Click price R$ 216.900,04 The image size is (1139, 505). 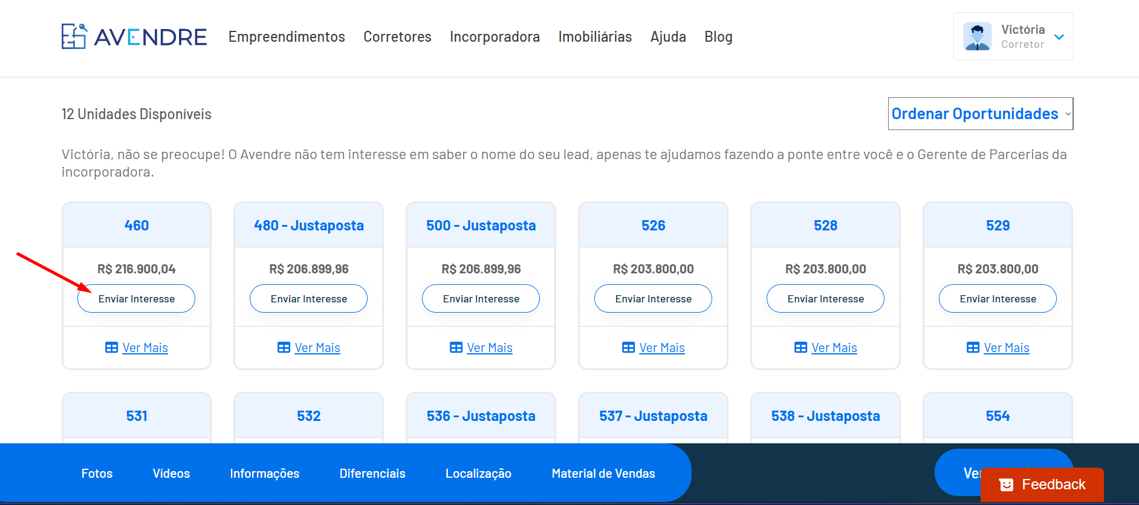pyautogui.click(x=137, y=269)
